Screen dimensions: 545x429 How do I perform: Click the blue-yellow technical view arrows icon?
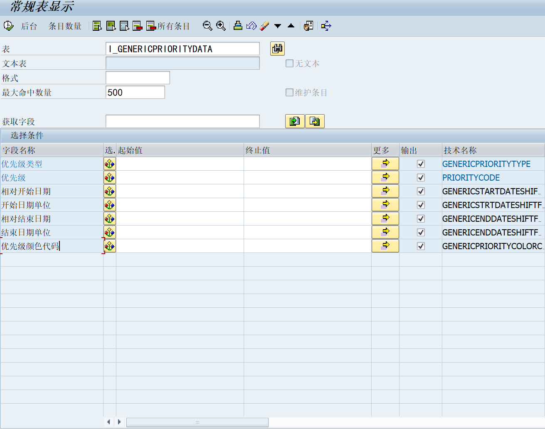[x=326, y=26]
